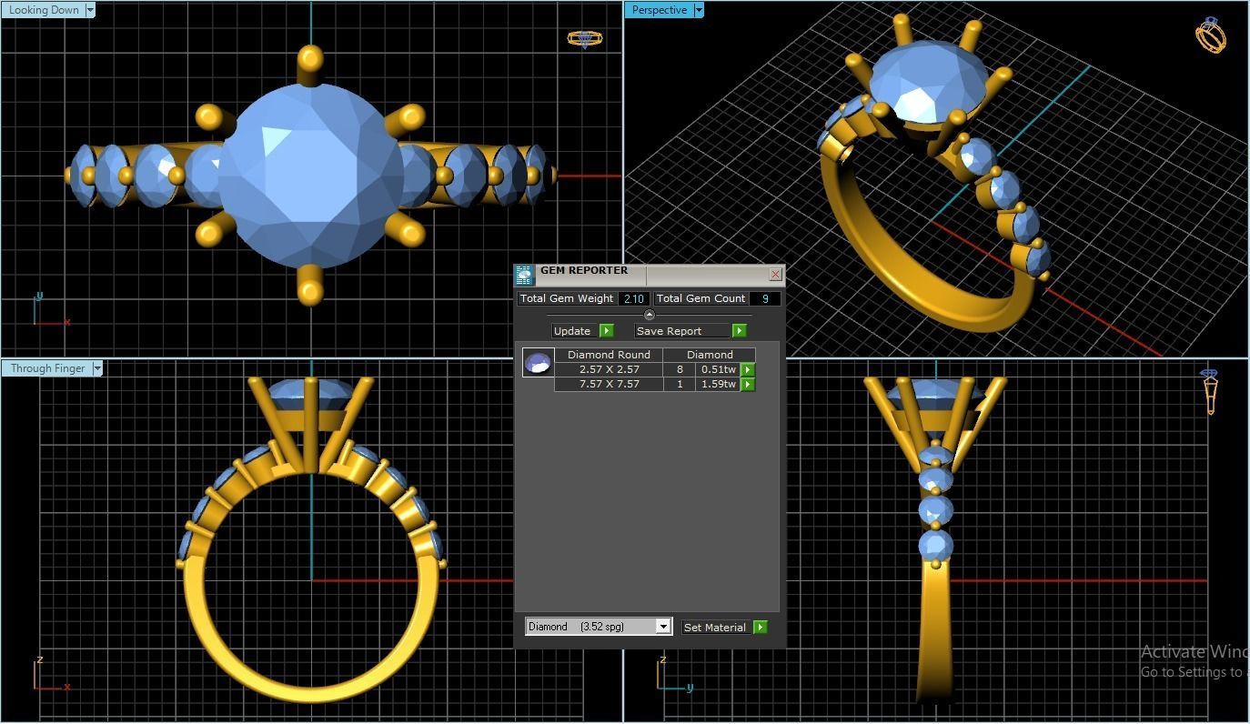This screenshot has width=1250, height=724.
Task: Click the ring orientation icon in Perspective viewport
Action: click(1211, 35)
